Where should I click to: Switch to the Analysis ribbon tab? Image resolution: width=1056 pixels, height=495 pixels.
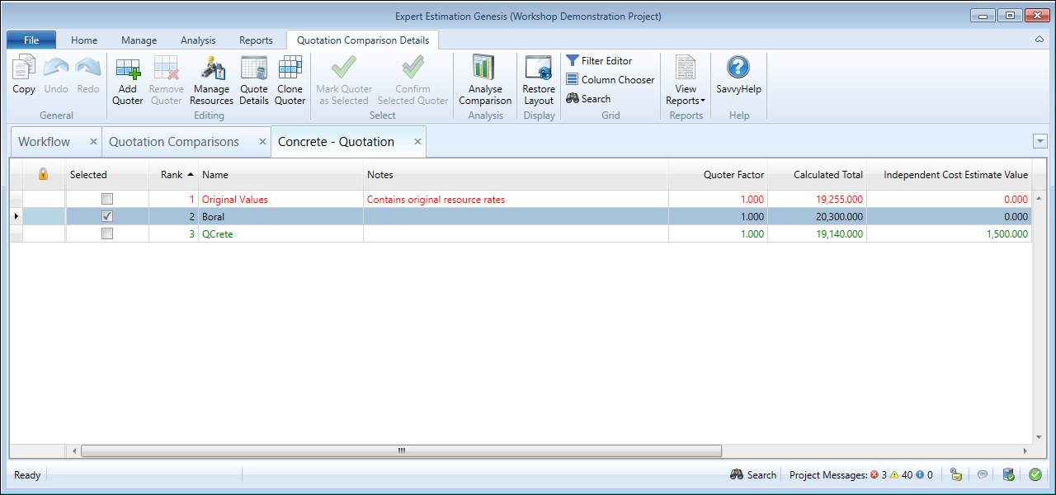pos(198,40)
